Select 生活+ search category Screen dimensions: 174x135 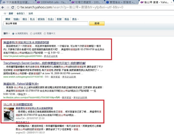click(x=51, y=19)
